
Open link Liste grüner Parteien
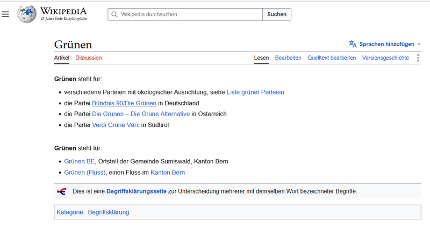point(255,92)
